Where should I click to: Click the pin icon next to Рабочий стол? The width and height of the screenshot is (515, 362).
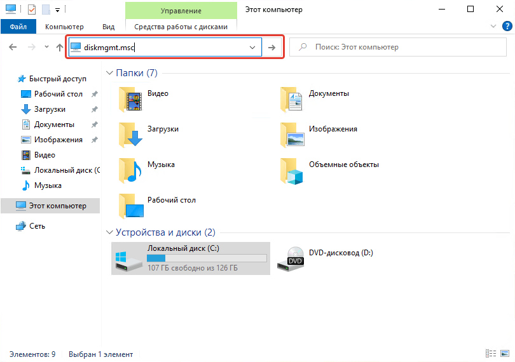(95, 94)
